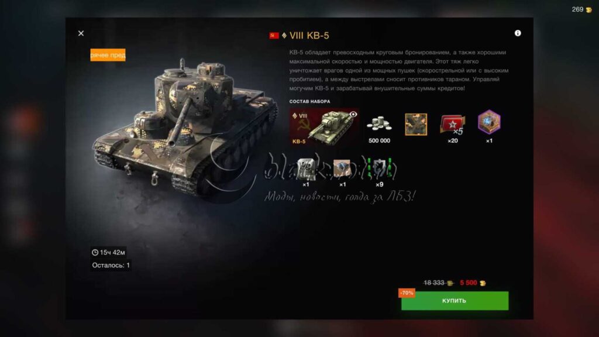Viewport: 599px width, 337px height.
Task: Click the orange hot offer label
Action: tap(108, 55)
